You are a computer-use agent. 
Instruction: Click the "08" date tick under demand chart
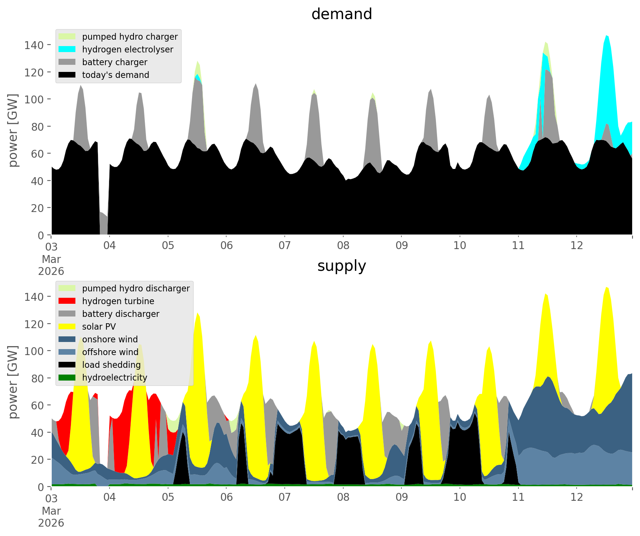[x=343, y=246]
